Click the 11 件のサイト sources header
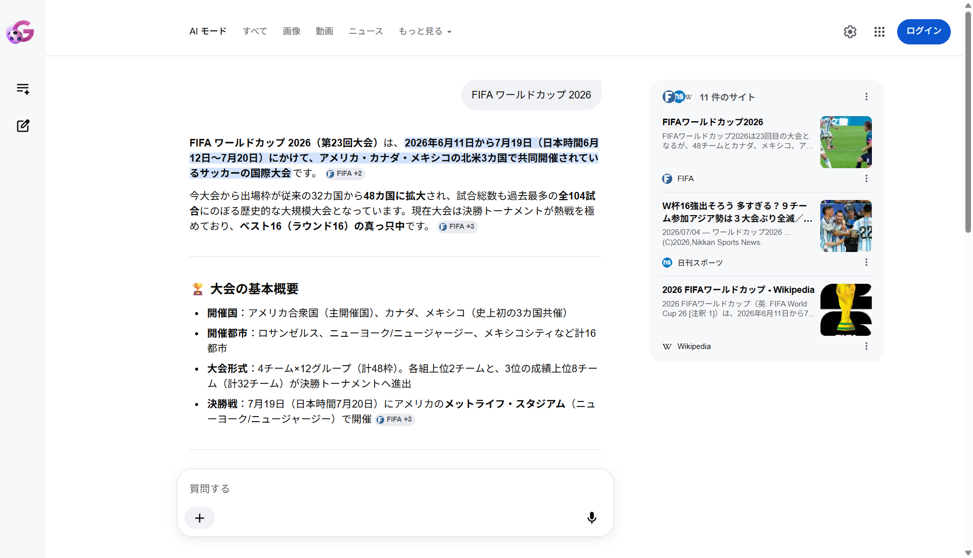This screenshot has width=973, height=558. pos(727,97)
